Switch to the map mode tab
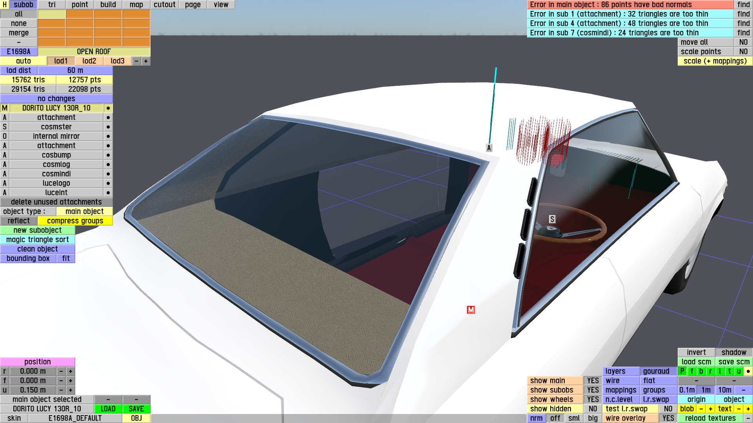The height and width of the screenshot is (423, 753). 136,5
